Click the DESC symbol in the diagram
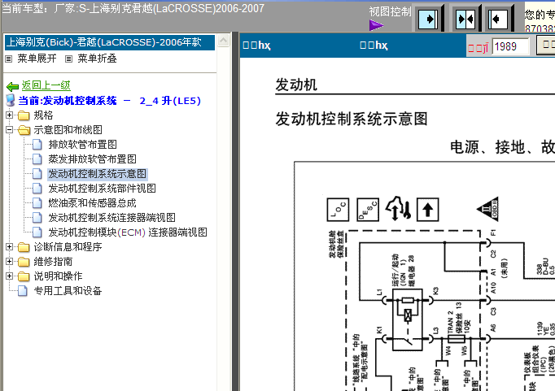Viewport: 555px width, 391px height. tap(368, 210)
